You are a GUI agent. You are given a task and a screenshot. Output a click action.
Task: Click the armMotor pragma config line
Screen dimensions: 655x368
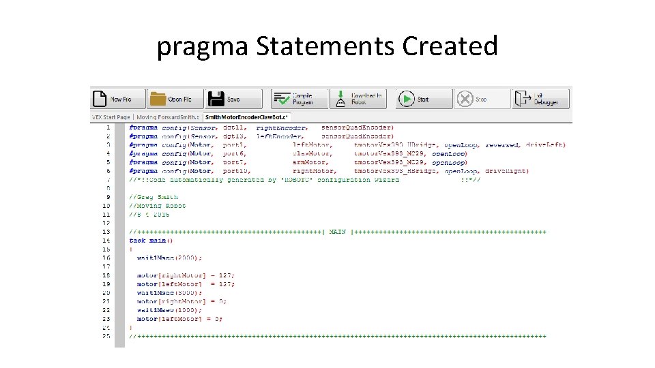coord(298,163)
